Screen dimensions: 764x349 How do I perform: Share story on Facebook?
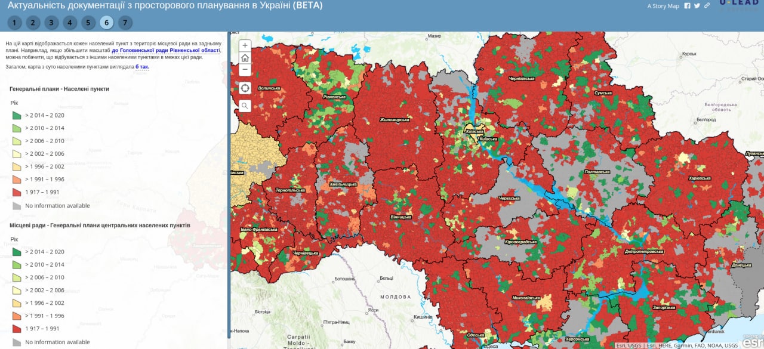(688, 6)
